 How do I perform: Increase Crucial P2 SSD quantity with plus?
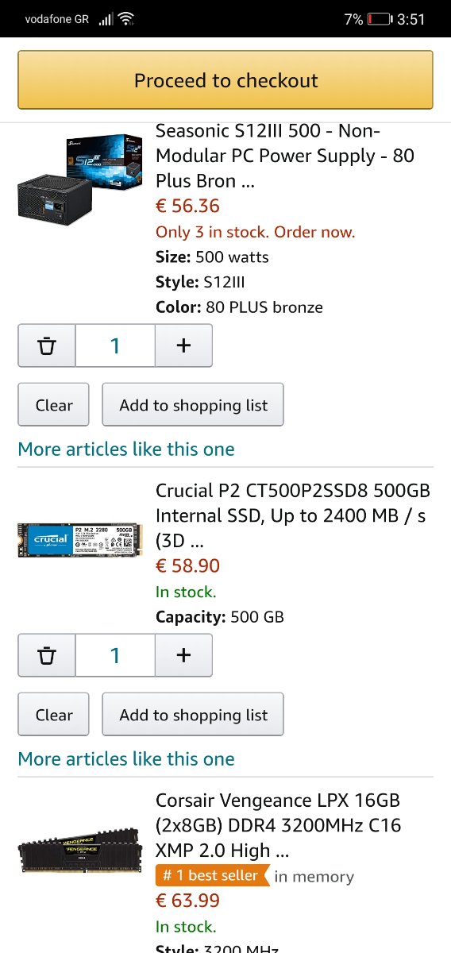(x=183, y=655)
